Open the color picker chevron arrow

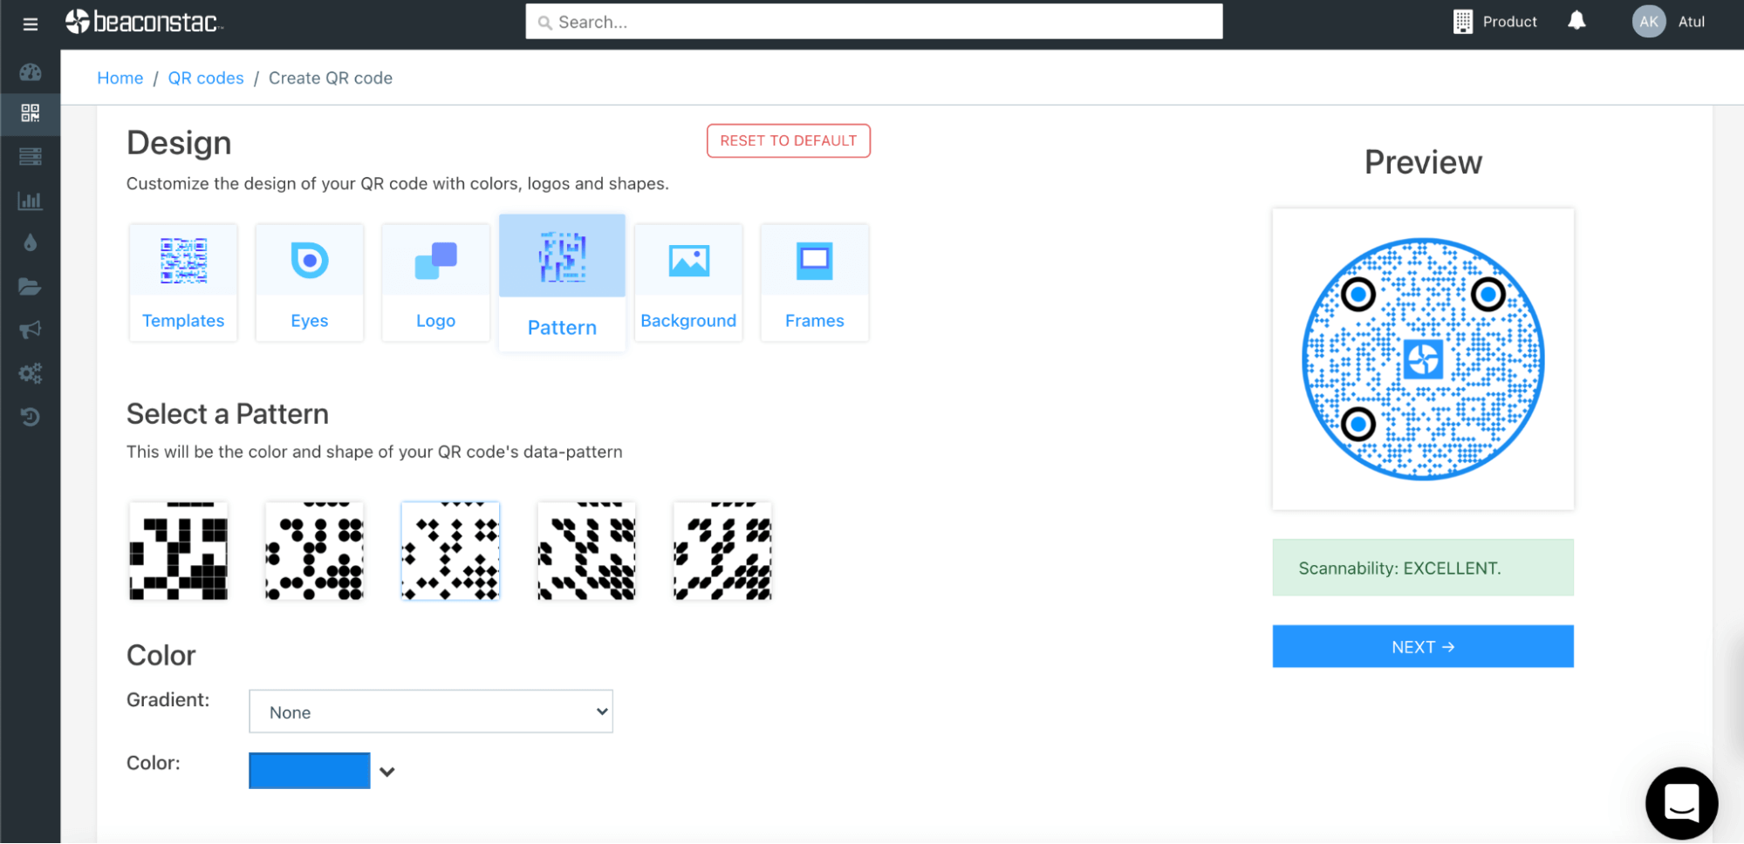point(387,772)
